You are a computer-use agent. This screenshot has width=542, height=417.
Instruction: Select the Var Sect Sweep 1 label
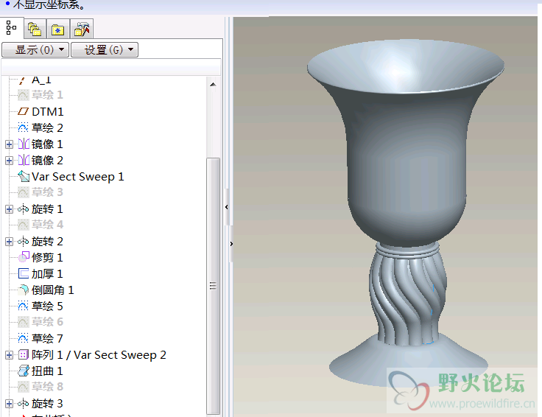(x=78, y=177)
